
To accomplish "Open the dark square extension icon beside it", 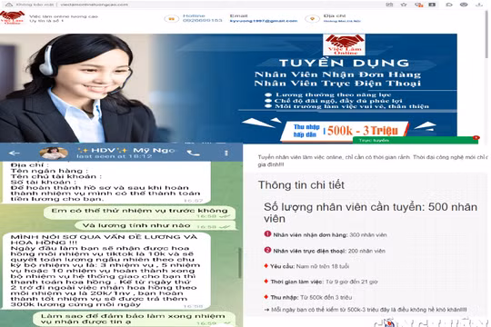I will pyautogui.click(x=432, y=5).
